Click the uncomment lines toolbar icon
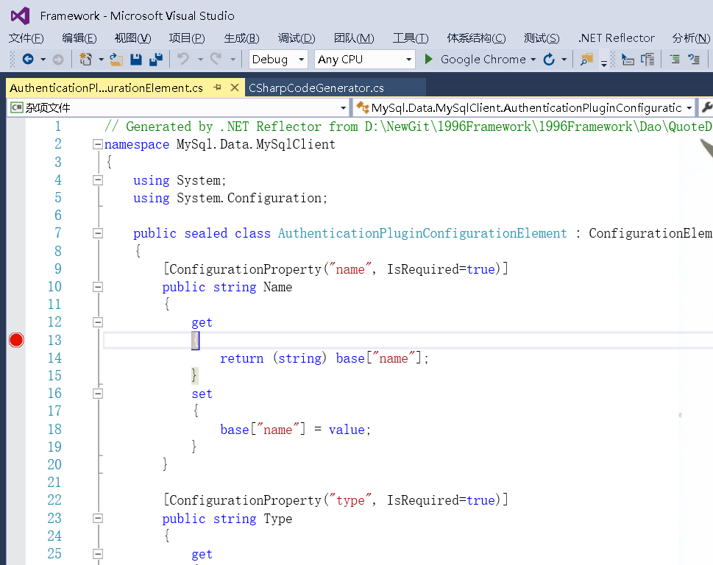Screen dimensions: 713x565 point(648,59)
